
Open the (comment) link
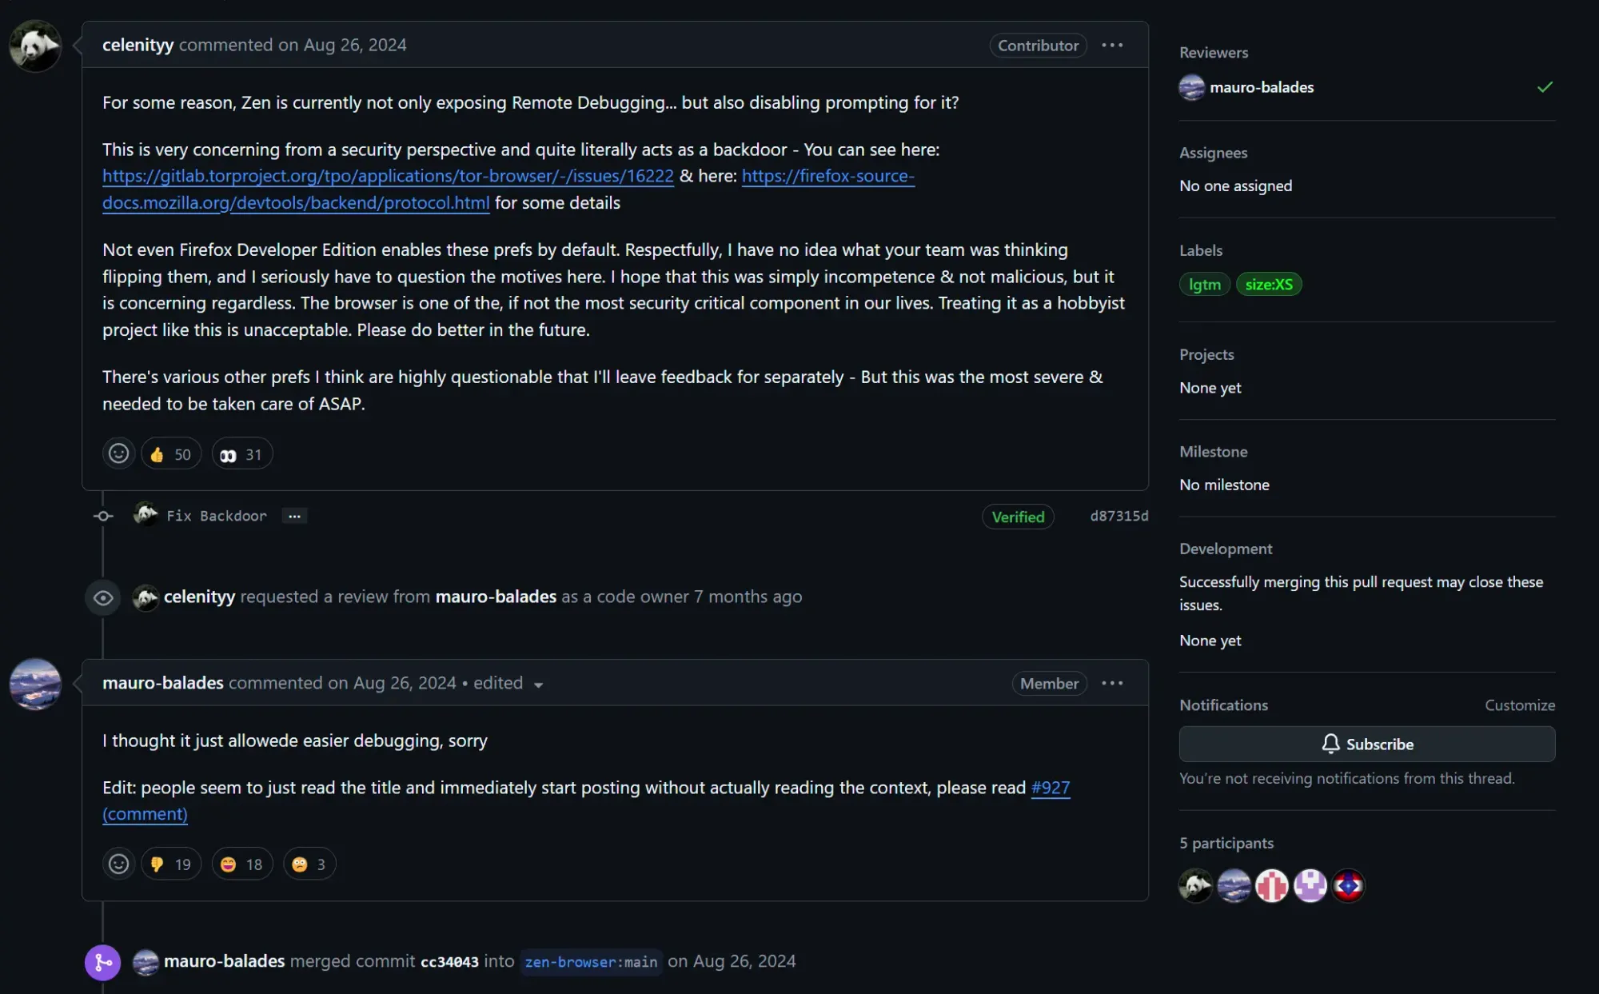[145, 814]
